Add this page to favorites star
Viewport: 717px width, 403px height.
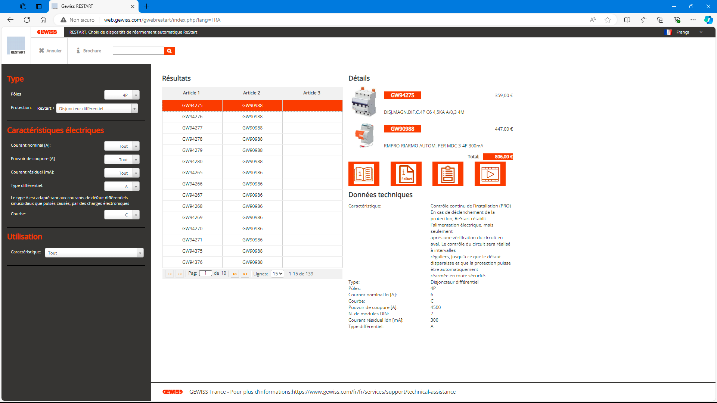[x=608, y=20]
